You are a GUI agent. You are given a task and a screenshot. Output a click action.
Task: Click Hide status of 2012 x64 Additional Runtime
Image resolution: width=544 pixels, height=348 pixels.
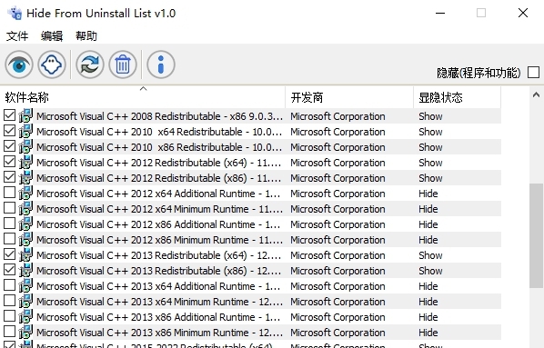[428, 194]
